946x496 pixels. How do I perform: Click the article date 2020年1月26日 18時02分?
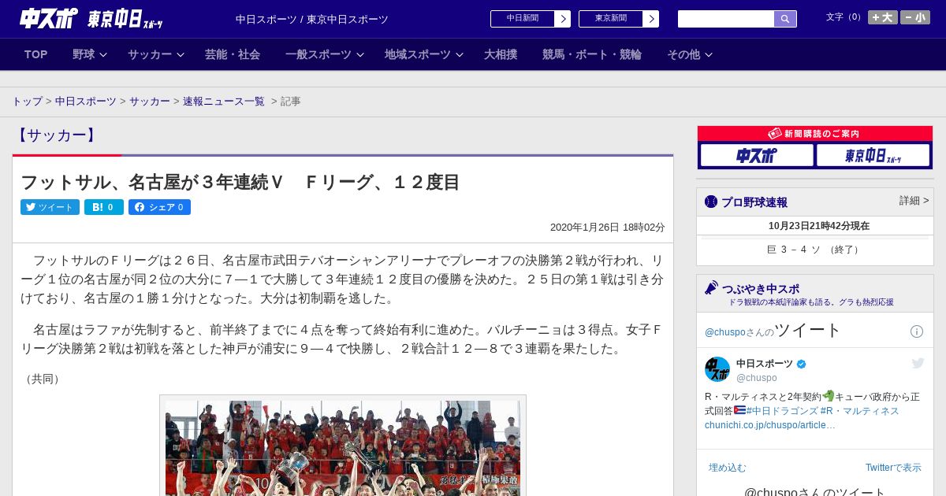point(608,228)
